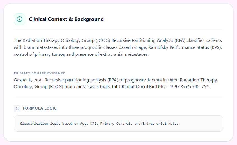Select the Clinical Context & Background heading
This screenshot has width=237, height=145.
click(66, 19)
